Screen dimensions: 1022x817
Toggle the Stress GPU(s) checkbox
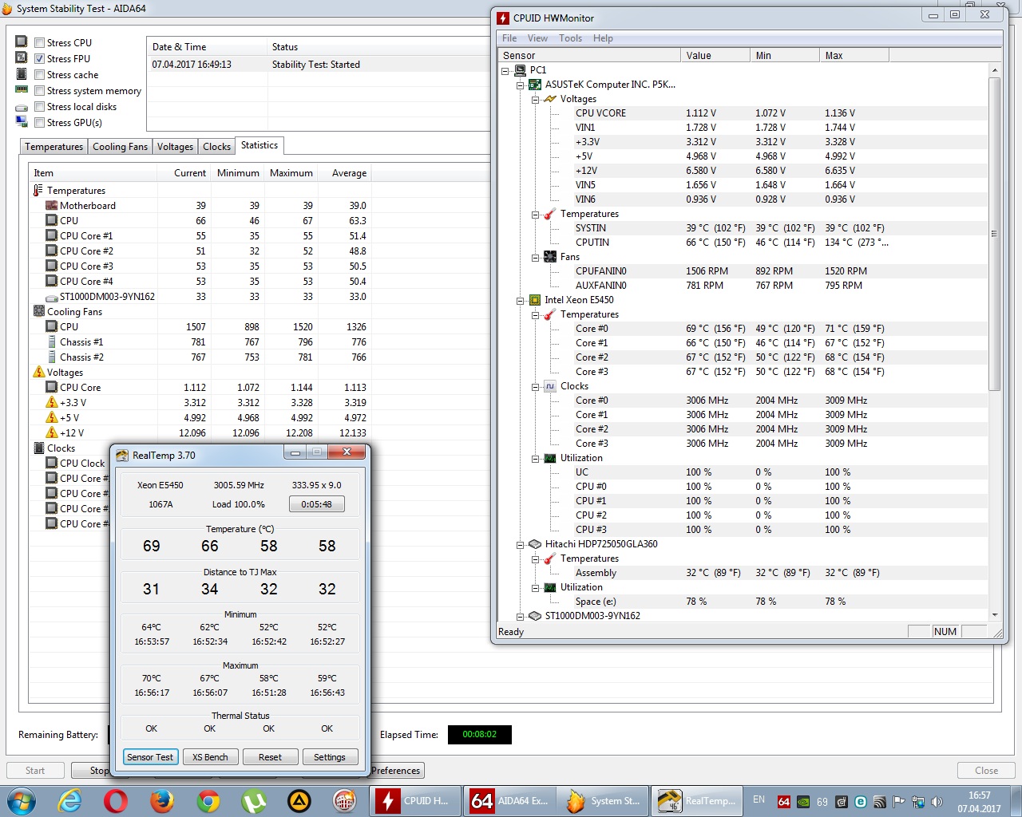tap(39, 123)
